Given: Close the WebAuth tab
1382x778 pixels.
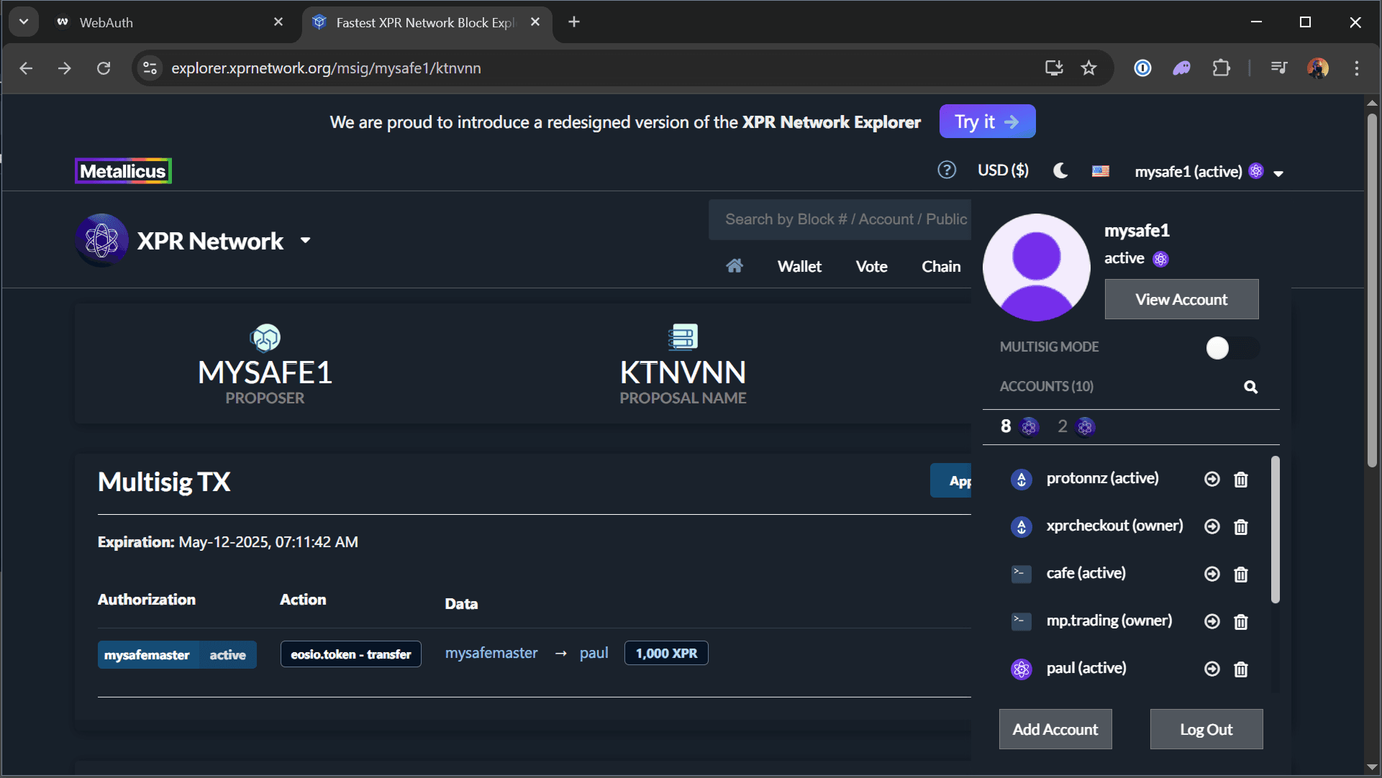Looking at the screenshot, I should point(278,22).
